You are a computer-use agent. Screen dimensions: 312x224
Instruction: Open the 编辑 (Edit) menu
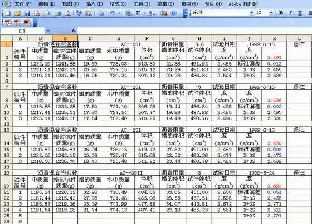coord(47,3)
